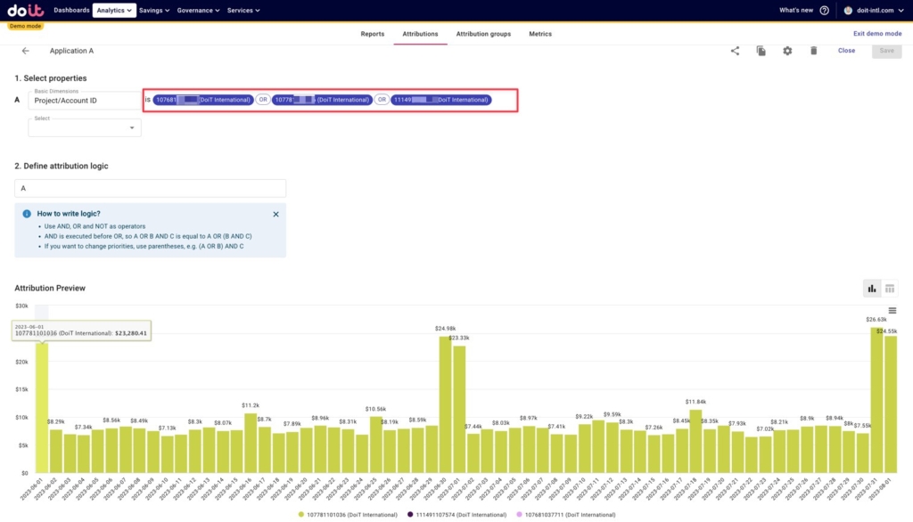Click What's new link
The width and height of the screenshot is (913, 522).
coord(796,11)
